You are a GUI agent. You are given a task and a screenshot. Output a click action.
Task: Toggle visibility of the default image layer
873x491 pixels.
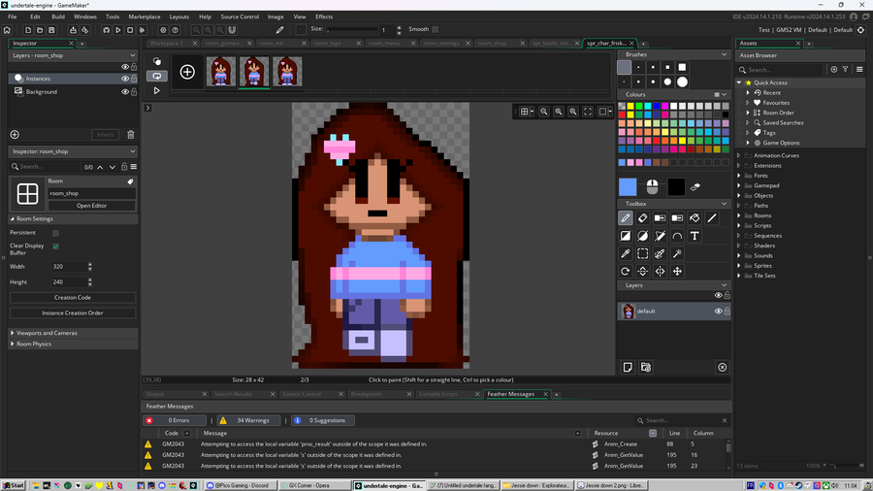719,311
